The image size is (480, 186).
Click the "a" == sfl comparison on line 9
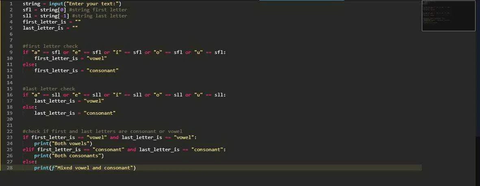(x=46, y=52)
